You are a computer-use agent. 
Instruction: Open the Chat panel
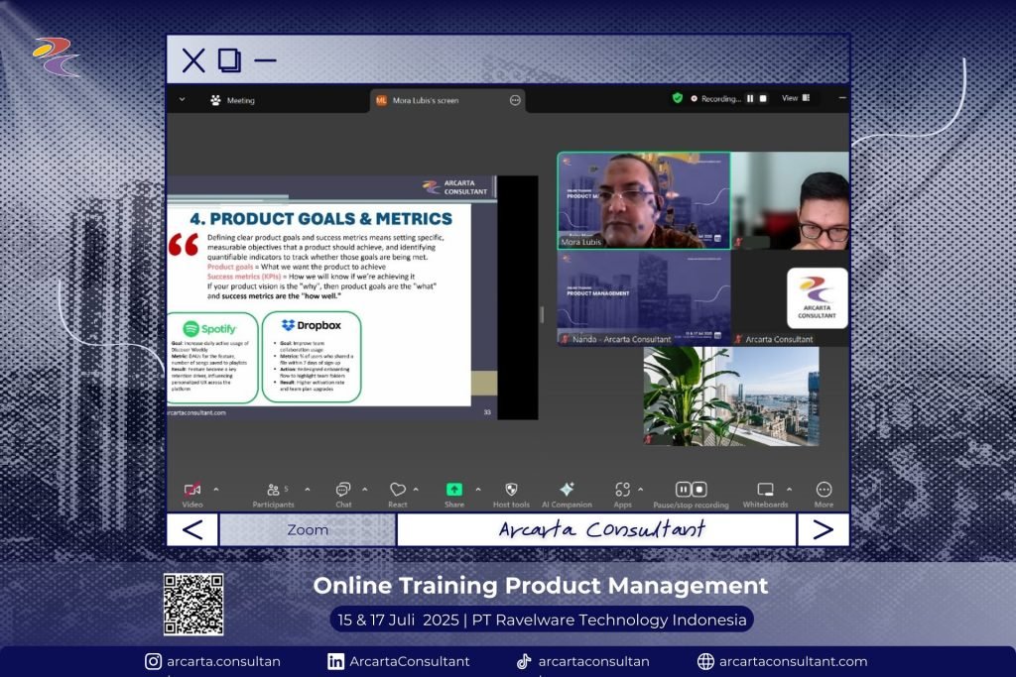(x=342, y=490)
